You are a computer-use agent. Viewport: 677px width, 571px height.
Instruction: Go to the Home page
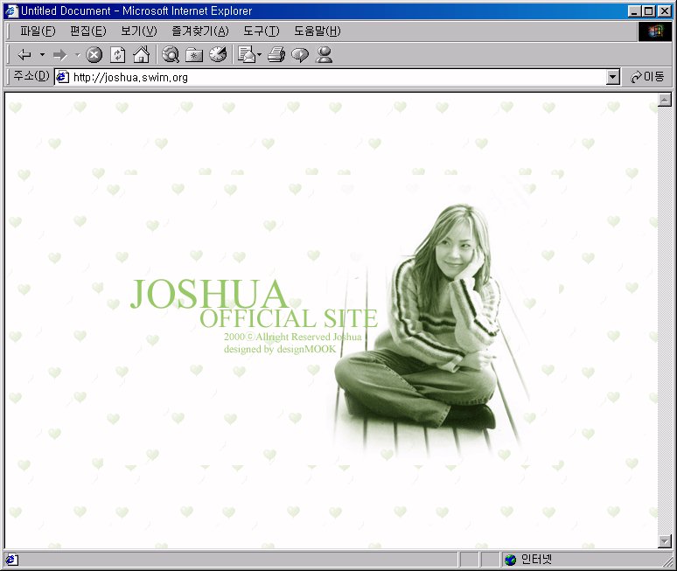(x=141, y=55)
